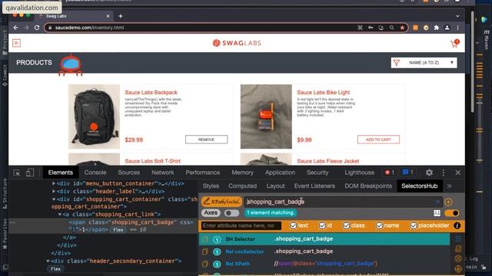Open the shopping cart with badge
The height and width of the screenshot is (276, 492).
(454, 44)
